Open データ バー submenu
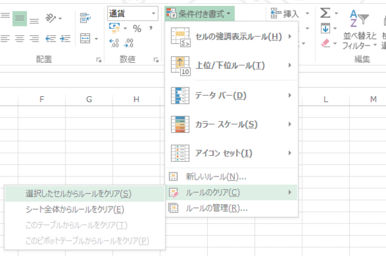 [x=232, y=96]
